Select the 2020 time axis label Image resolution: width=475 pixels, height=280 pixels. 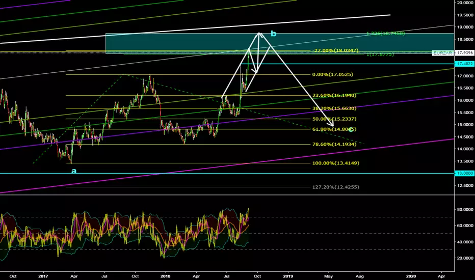pyautogui.click(x=411, y=276)
